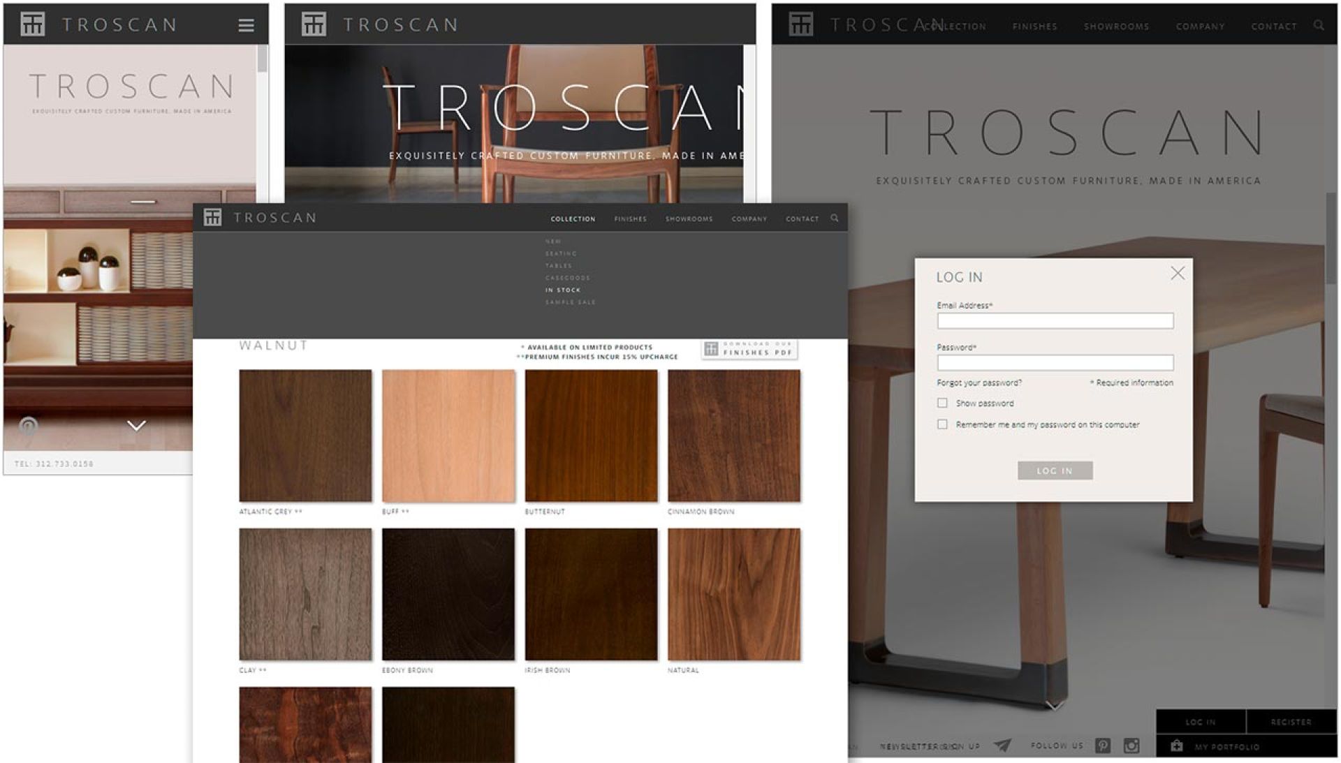The width and height of the screenshot is (1341, 763).
Task: Open Showrooms in the login page navigation
Action: click(1116, 27)
